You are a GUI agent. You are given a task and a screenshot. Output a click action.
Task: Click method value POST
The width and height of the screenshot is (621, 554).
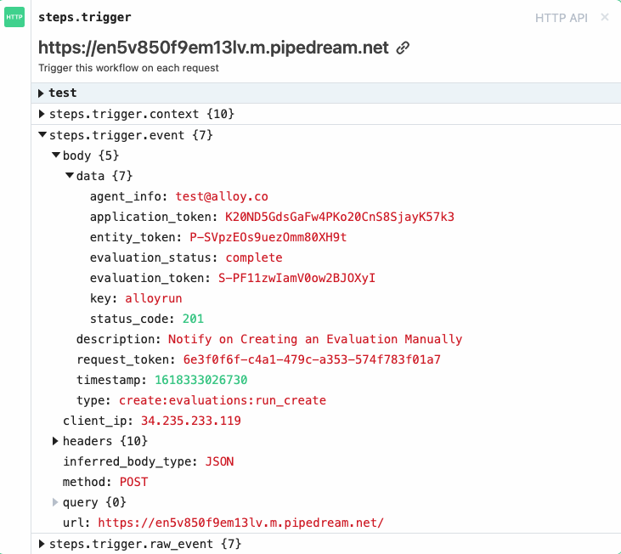coord(134,482)
